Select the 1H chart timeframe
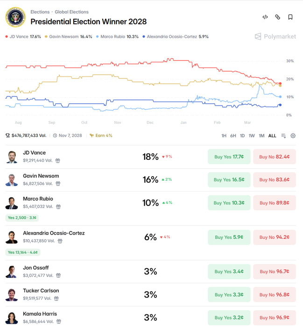The height and width of the screenshot is (327, 303). [224, 136]
